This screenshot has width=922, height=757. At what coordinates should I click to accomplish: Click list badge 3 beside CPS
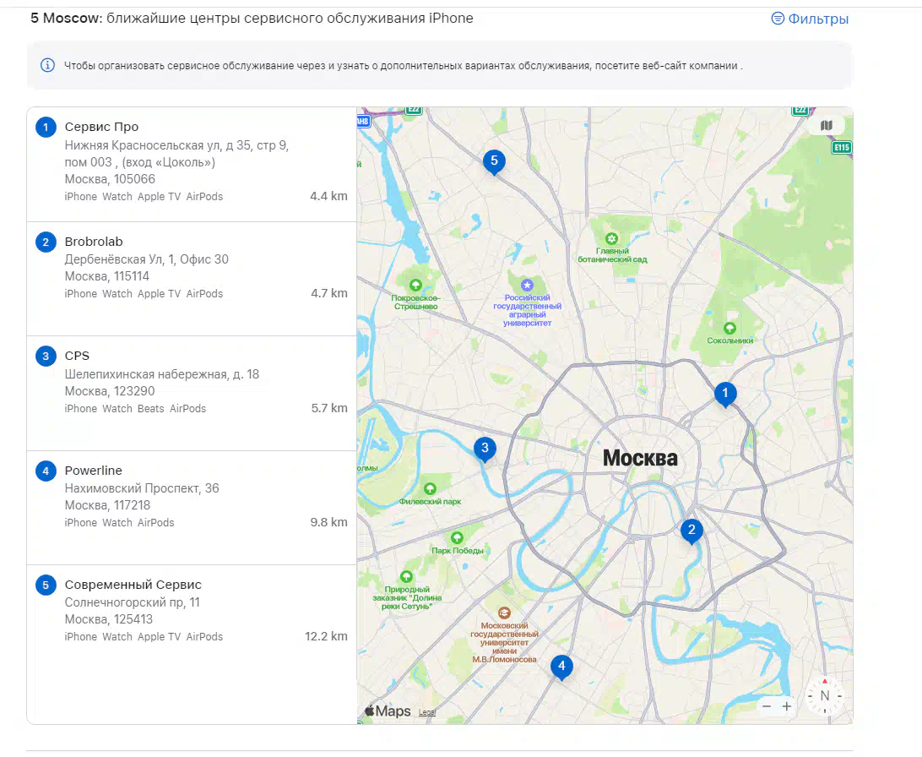46,356
